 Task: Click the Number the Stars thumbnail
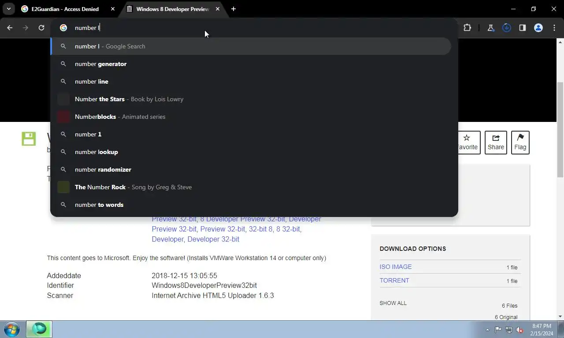[63, 99]
